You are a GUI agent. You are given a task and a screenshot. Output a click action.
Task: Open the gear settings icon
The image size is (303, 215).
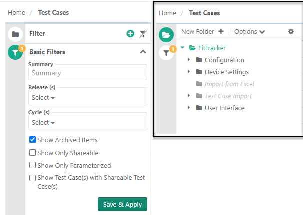coord(291,31)
